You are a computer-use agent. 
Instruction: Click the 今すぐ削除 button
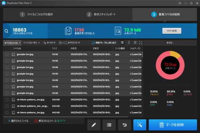(x=172, y=31)
